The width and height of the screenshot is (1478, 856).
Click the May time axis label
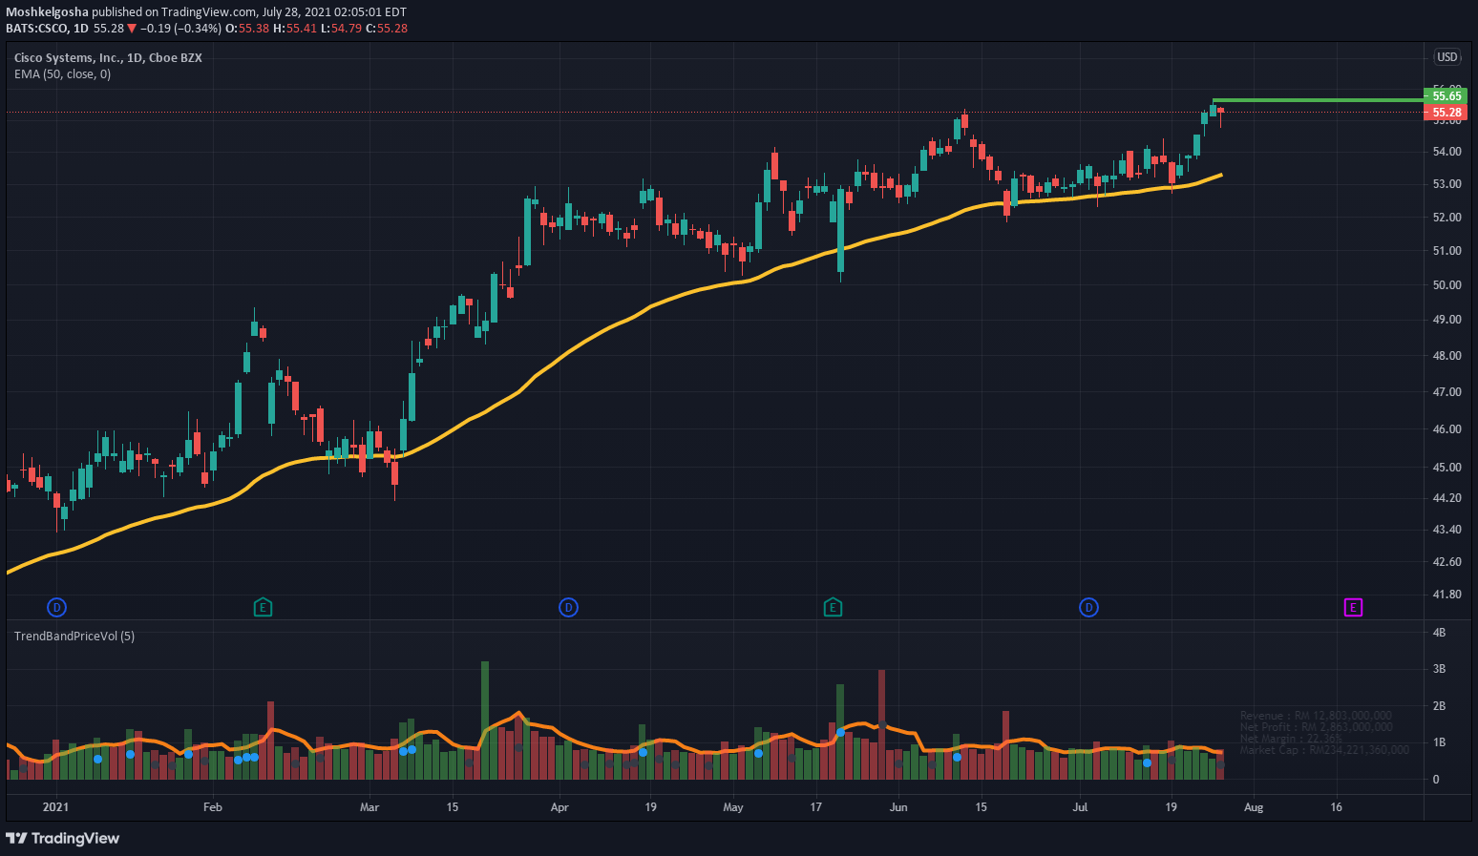pos(733,807)
